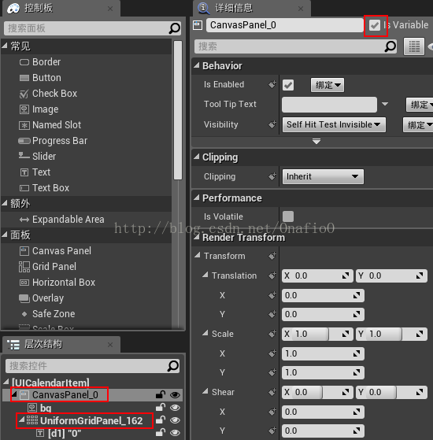Collapse the Performance section
The width and height of the screenshot is (433, 440).
(x=197, y=198)
